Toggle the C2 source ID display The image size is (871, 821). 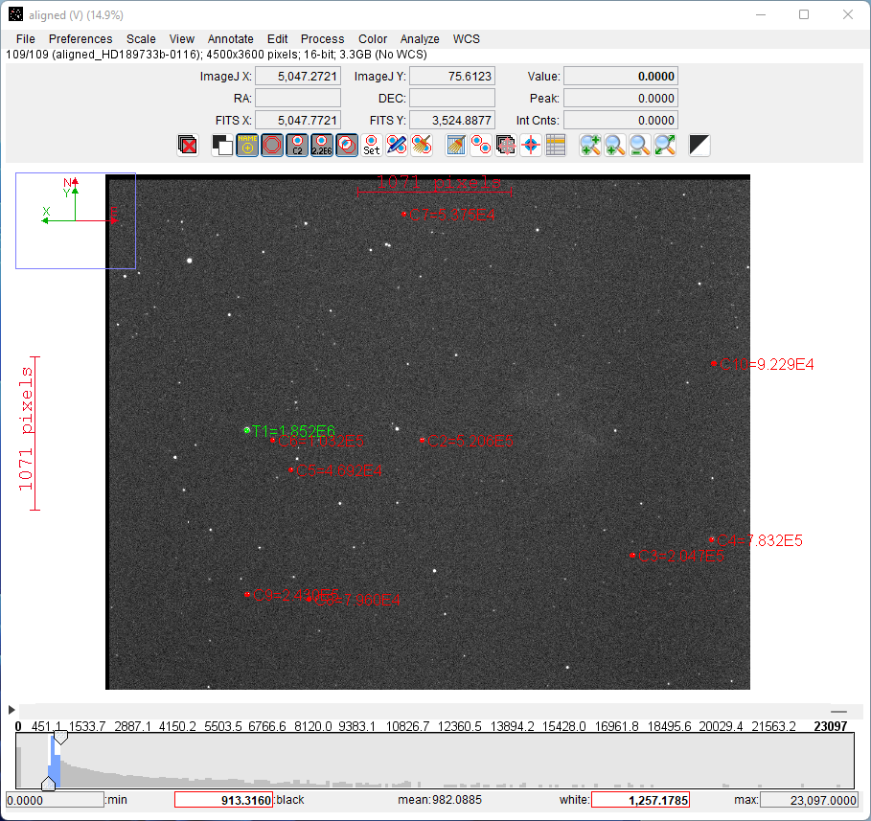click(297, 145)
